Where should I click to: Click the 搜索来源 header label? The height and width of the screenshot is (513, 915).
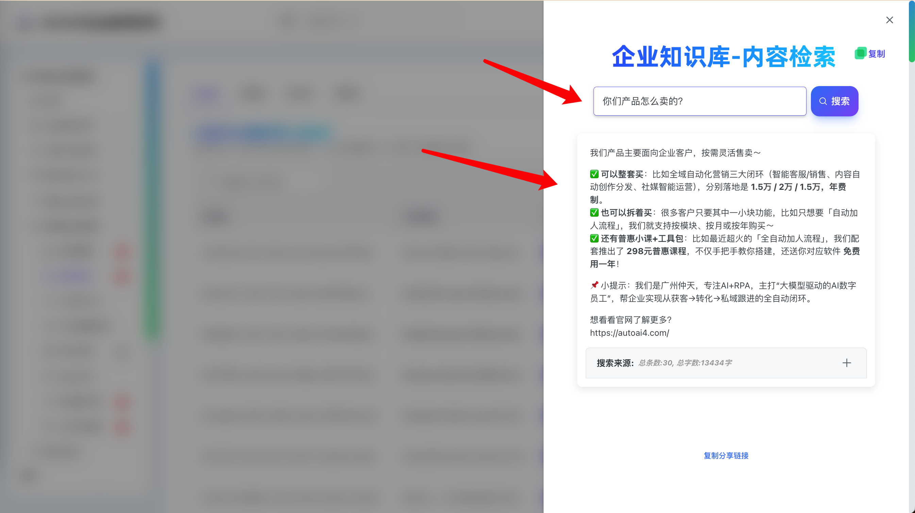click(x=615, y=363)
